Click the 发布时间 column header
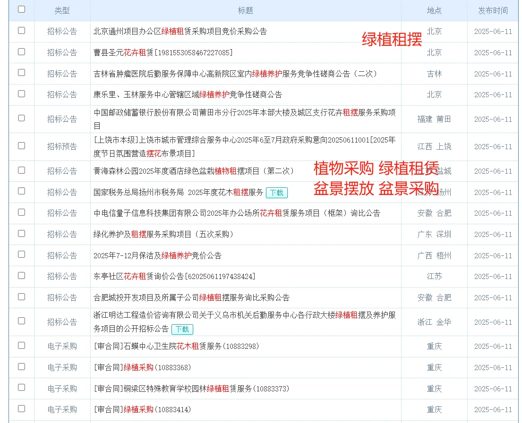522x423 pixels. point(494,10)
